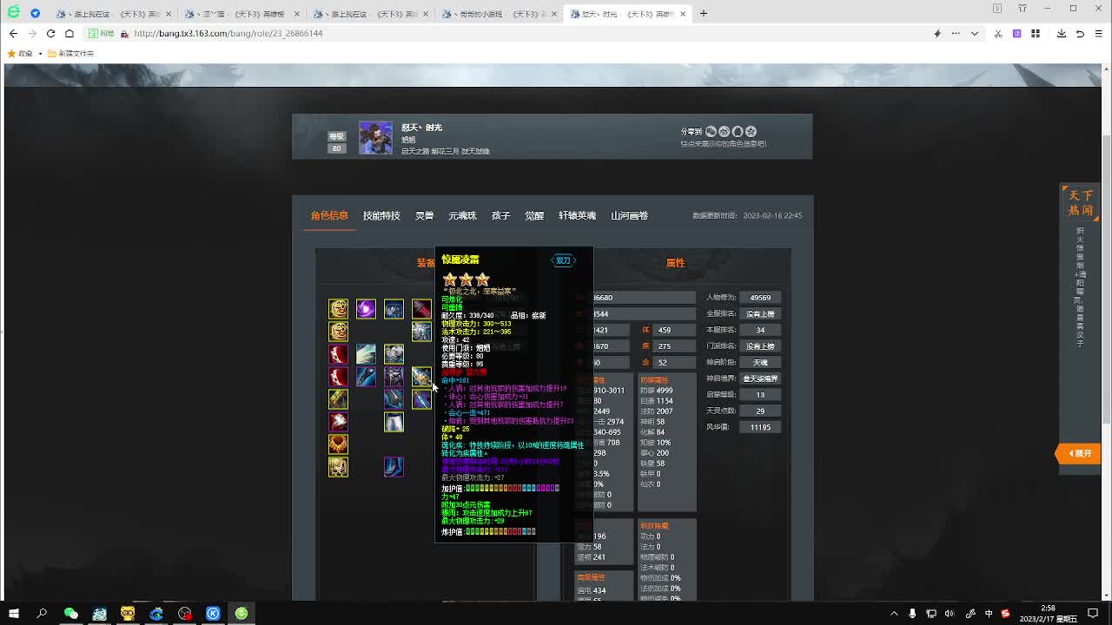Open the browser main menu icon
1112x625 pixels.
[x=1099, y=33]
